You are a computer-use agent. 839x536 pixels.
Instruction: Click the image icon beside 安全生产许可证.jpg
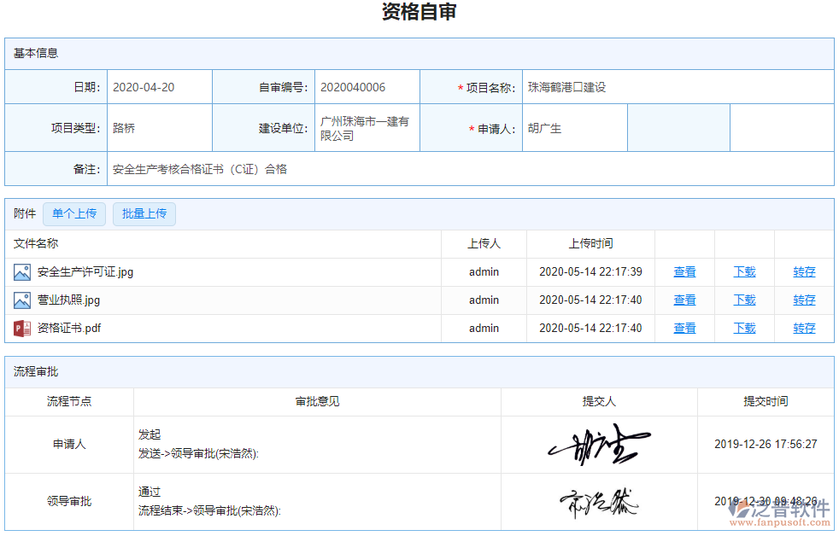coord(21,271)
